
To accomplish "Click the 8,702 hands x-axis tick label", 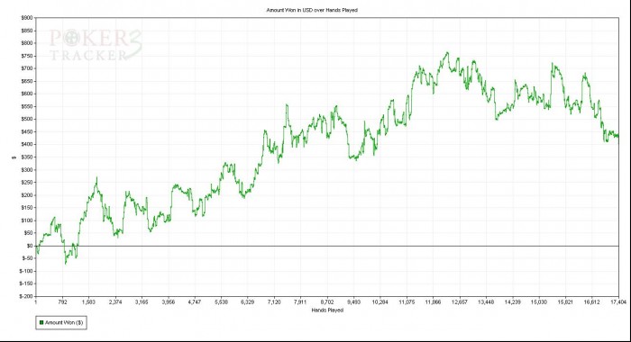I will pos(327,302).
